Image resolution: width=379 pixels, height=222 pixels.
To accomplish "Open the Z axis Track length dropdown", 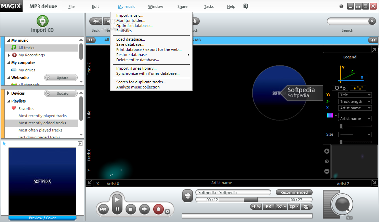I will [355, 101].
